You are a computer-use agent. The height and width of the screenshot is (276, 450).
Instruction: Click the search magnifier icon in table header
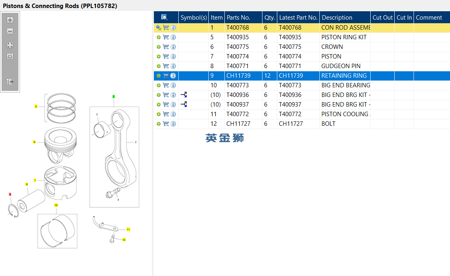click(x=164, y=17)
